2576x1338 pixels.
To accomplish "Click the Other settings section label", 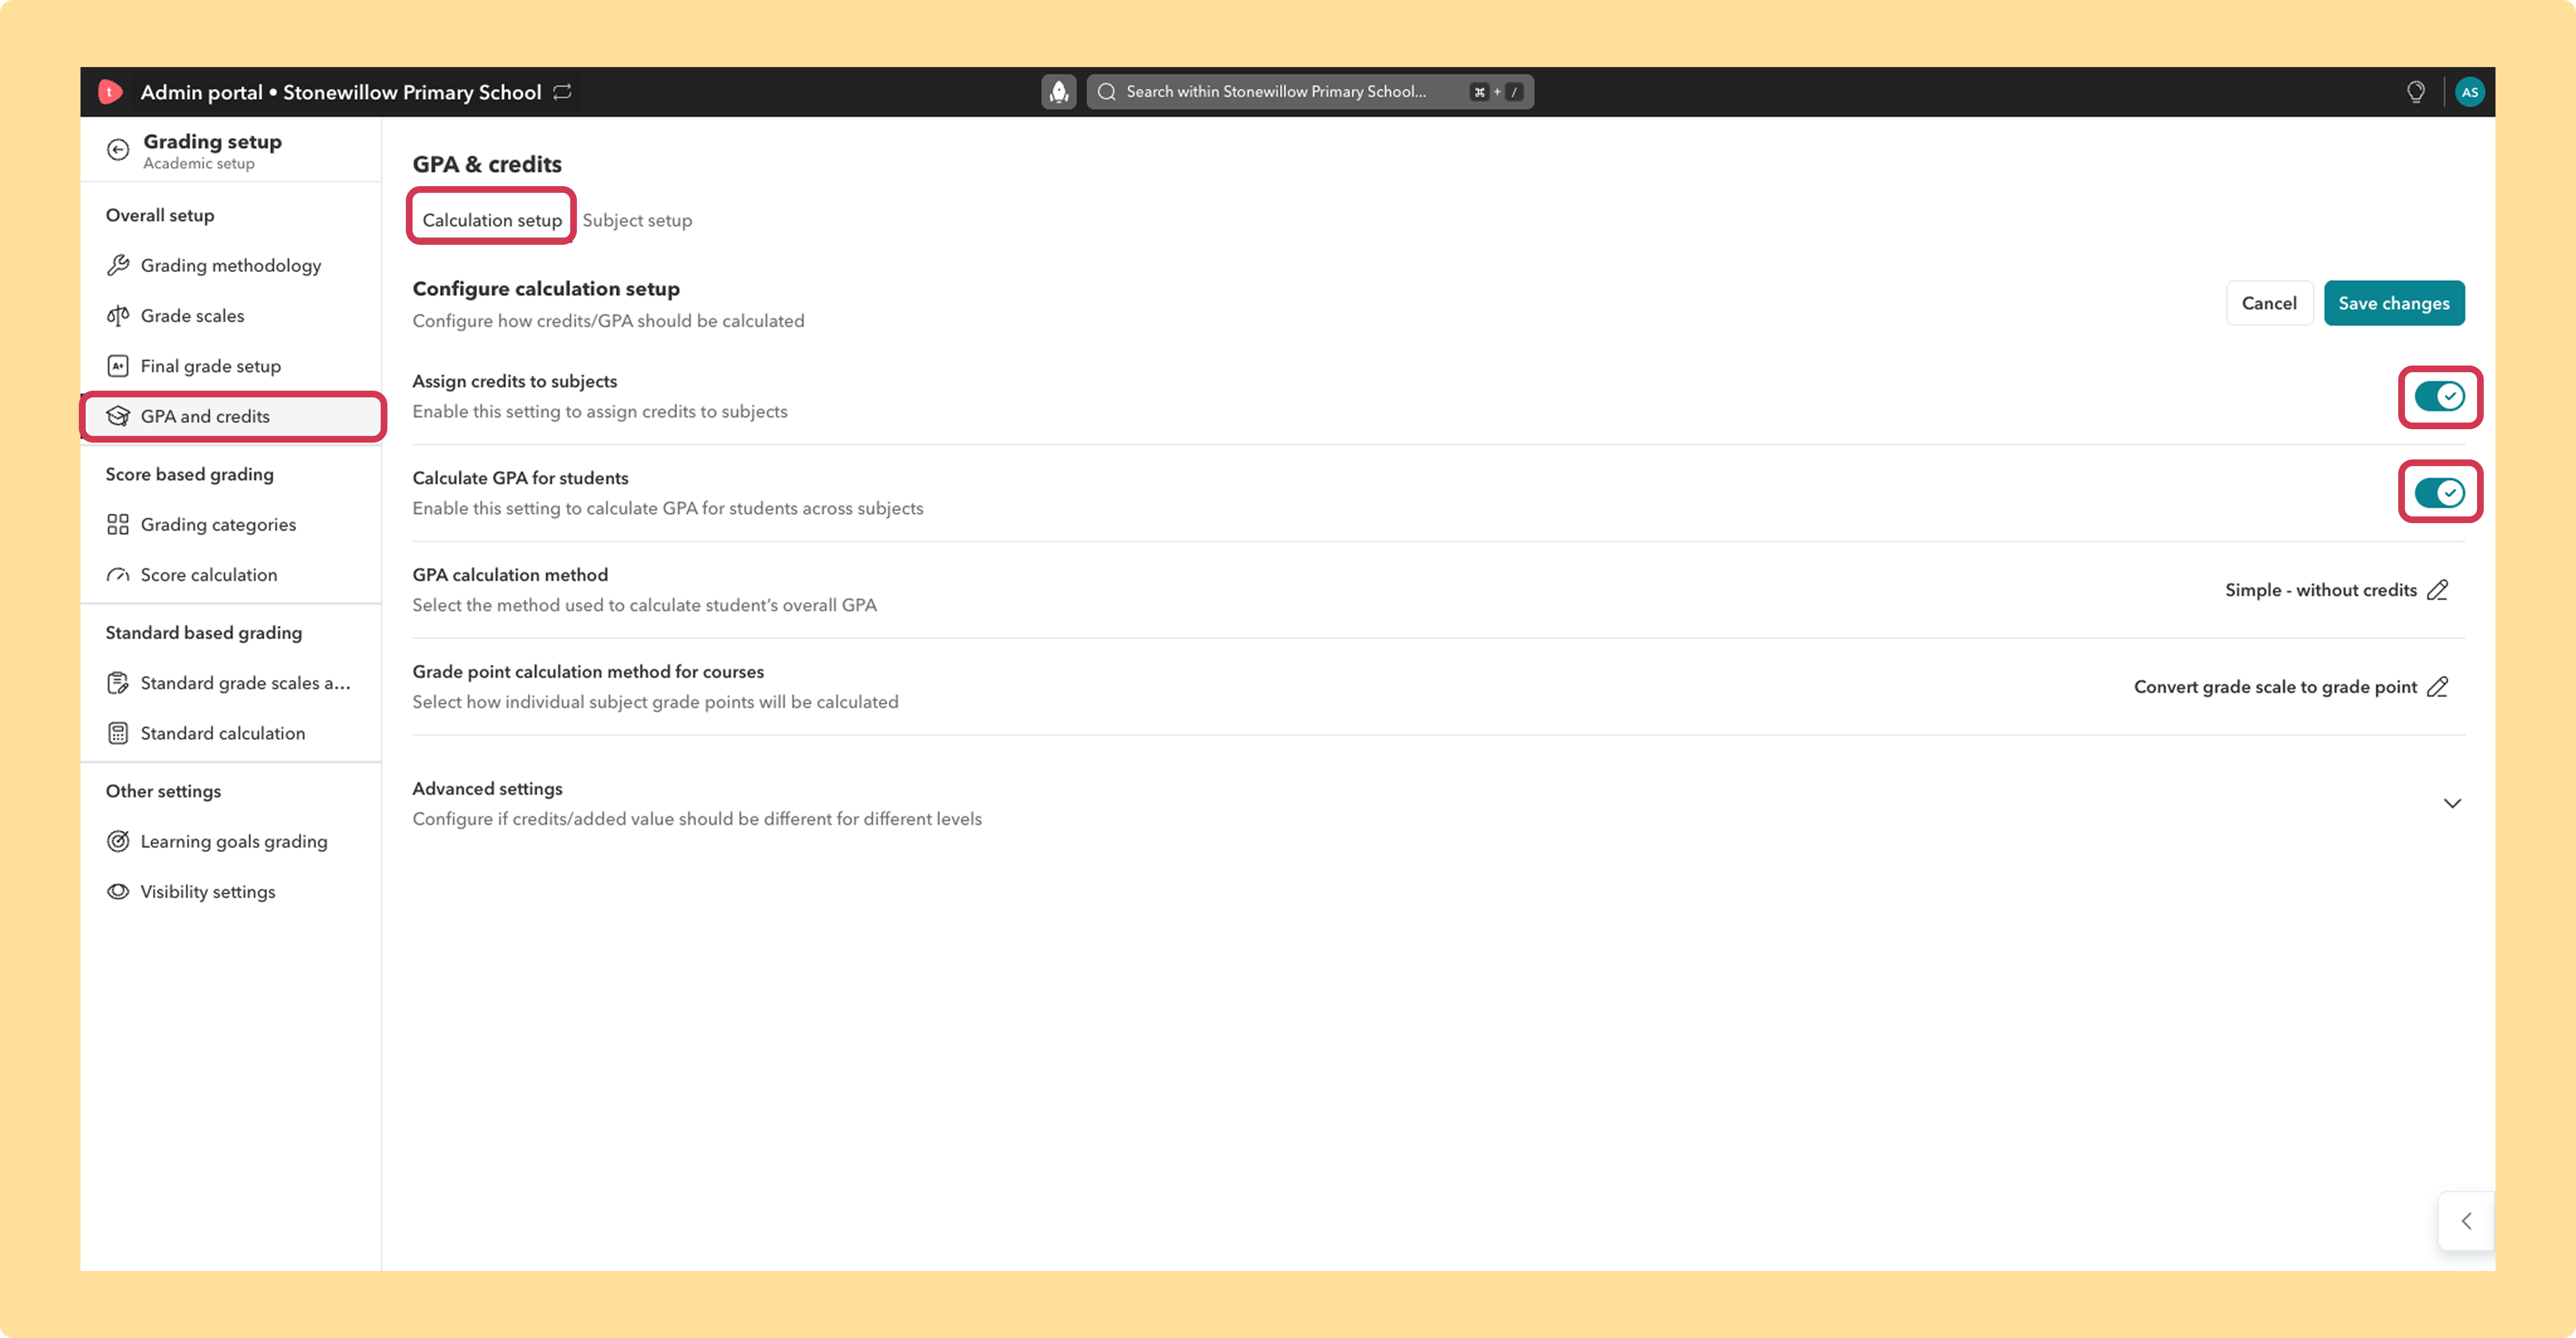I will click(163, 791).
